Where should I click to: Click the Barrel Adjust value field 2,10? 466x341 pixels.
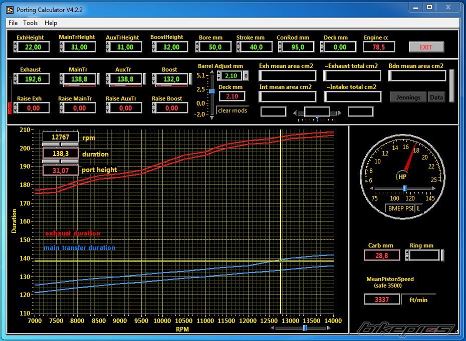(231, 76)
